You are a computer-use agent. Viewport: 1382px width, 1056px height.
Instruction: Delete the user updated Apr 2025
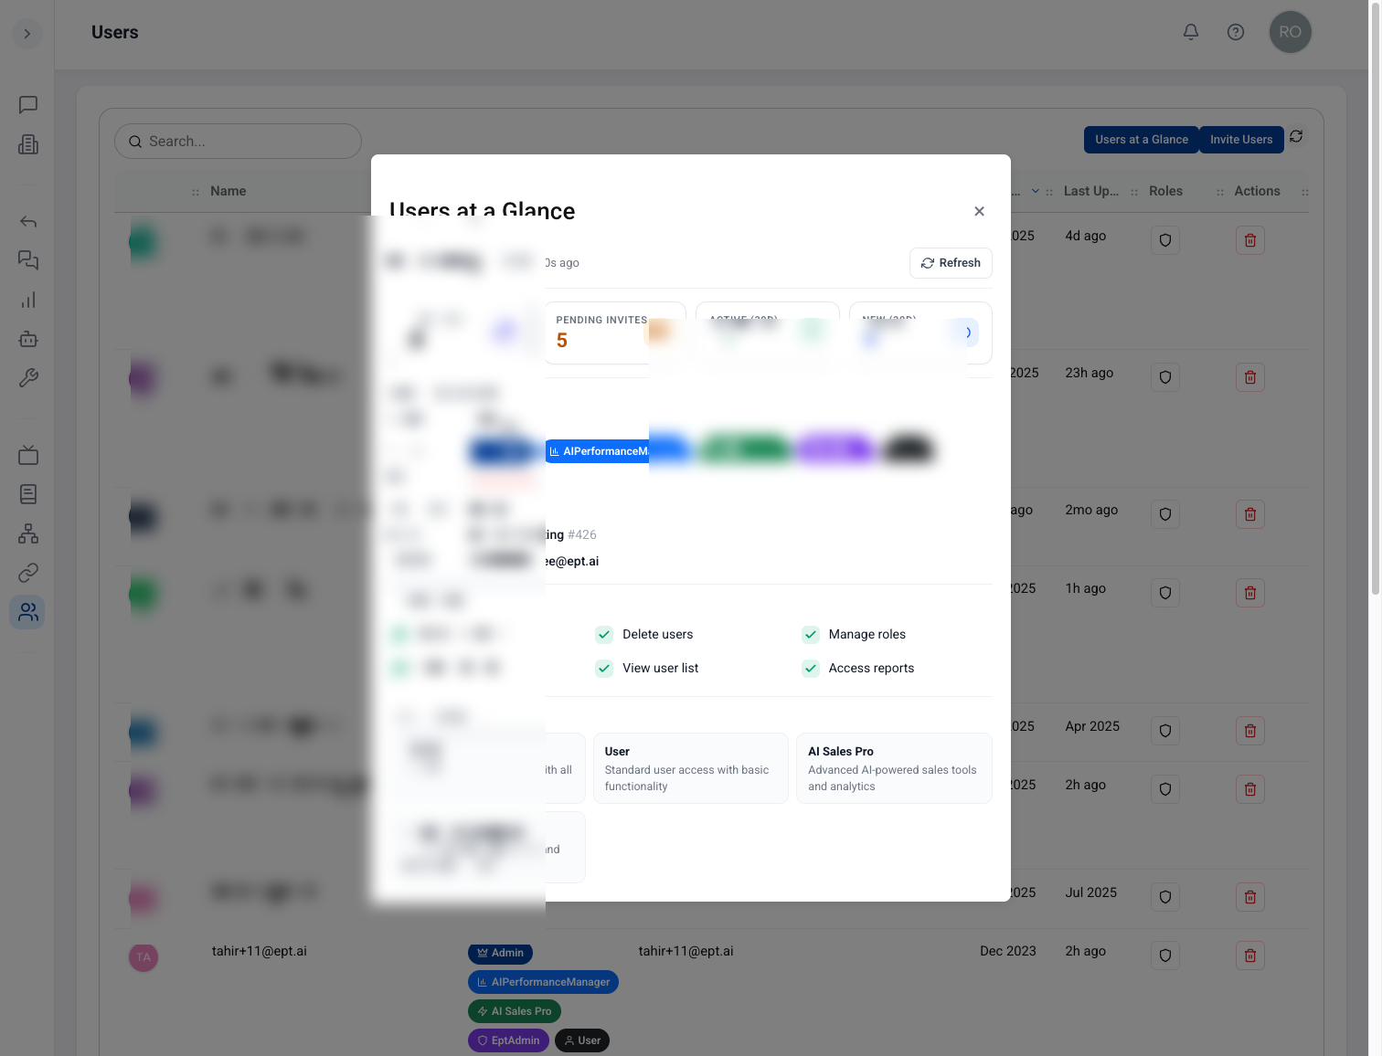click(x=1250, y=731)
